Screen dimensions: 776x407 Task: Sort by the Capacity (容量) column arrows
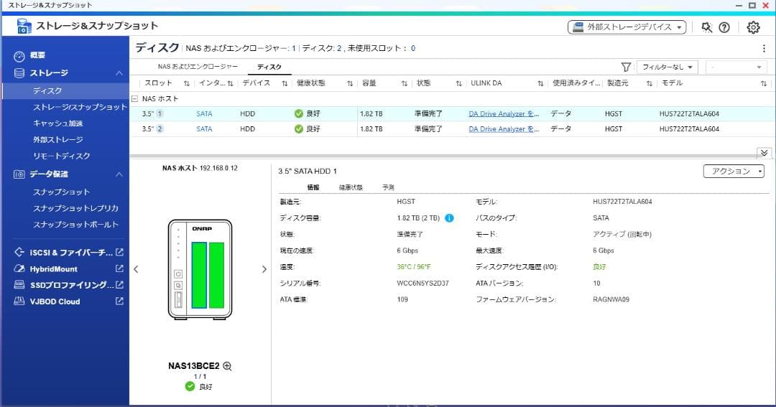(x=405, y=83)
